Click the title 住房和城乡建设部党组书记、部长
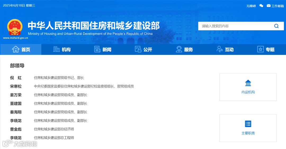The width and height of the screenshot is (286, 149). click(59, 78)
